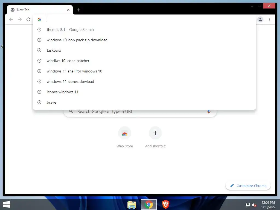Open the Web Store shortcut
This screenshot has width=280, height=210.
125,137
